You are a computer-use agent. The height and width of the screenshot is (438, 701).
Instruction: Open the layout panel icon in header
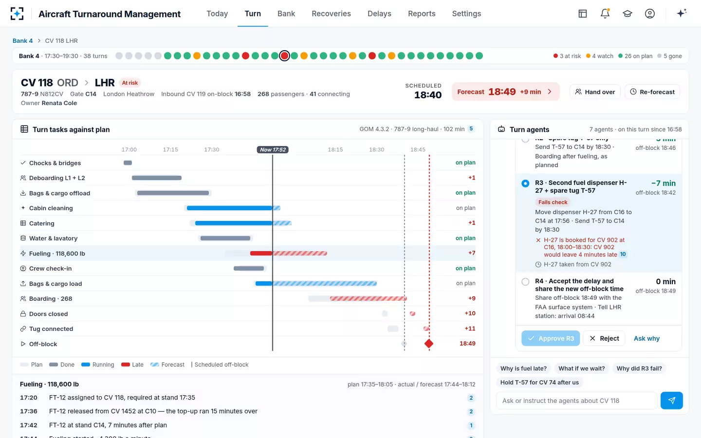583,14
